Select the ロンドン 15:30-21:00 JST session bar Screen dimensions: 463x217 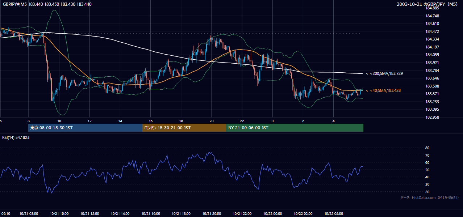pos(184,128)
